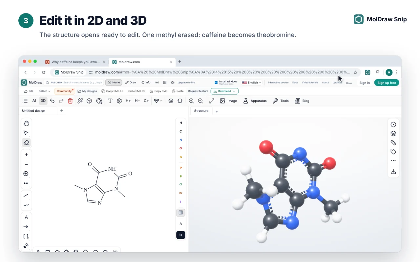
Task: Click Paste SMILES
Action: point(136,91)
